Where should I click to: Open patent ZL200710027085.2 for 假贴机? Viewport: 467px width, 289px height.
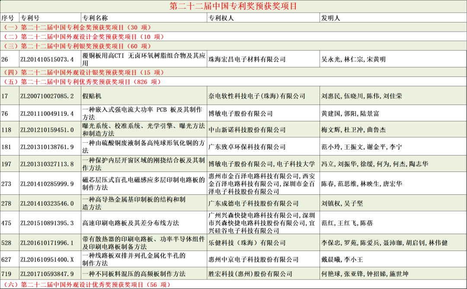pos(46,96)
